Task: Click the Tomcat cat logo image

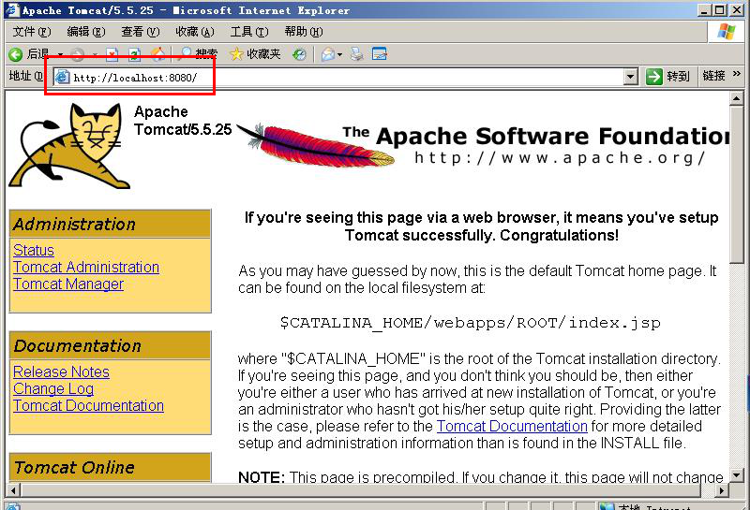Action: [69, 146]
